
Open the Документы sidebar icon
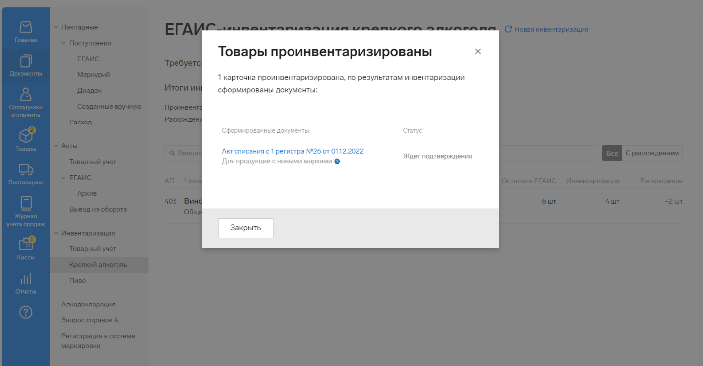click(26, 61)
